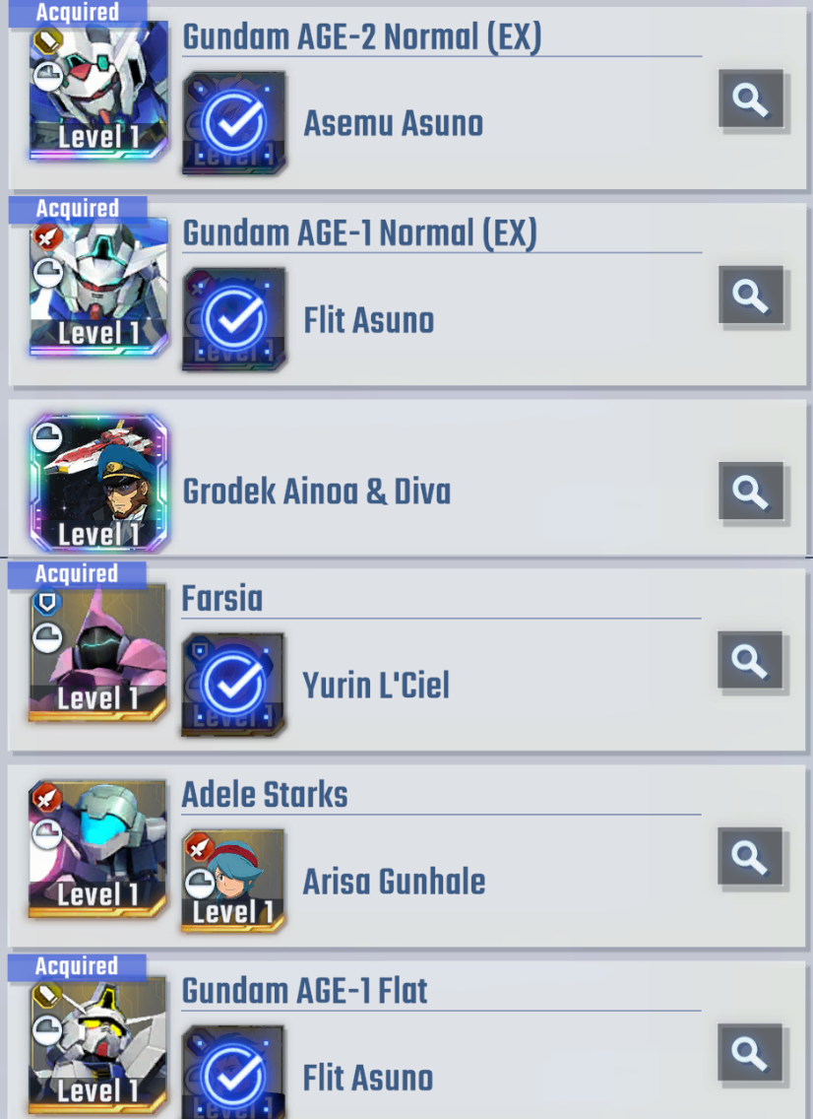
Task: Open magnifier for Gundam AGE-1 Flat
Action: pyautogui.click(x=750, y=1053)
